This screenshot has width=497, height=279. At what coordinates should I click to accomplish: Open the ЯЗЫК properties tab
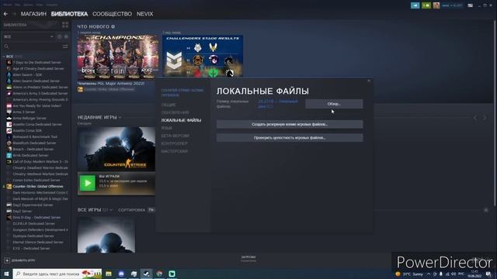[167, 128]
